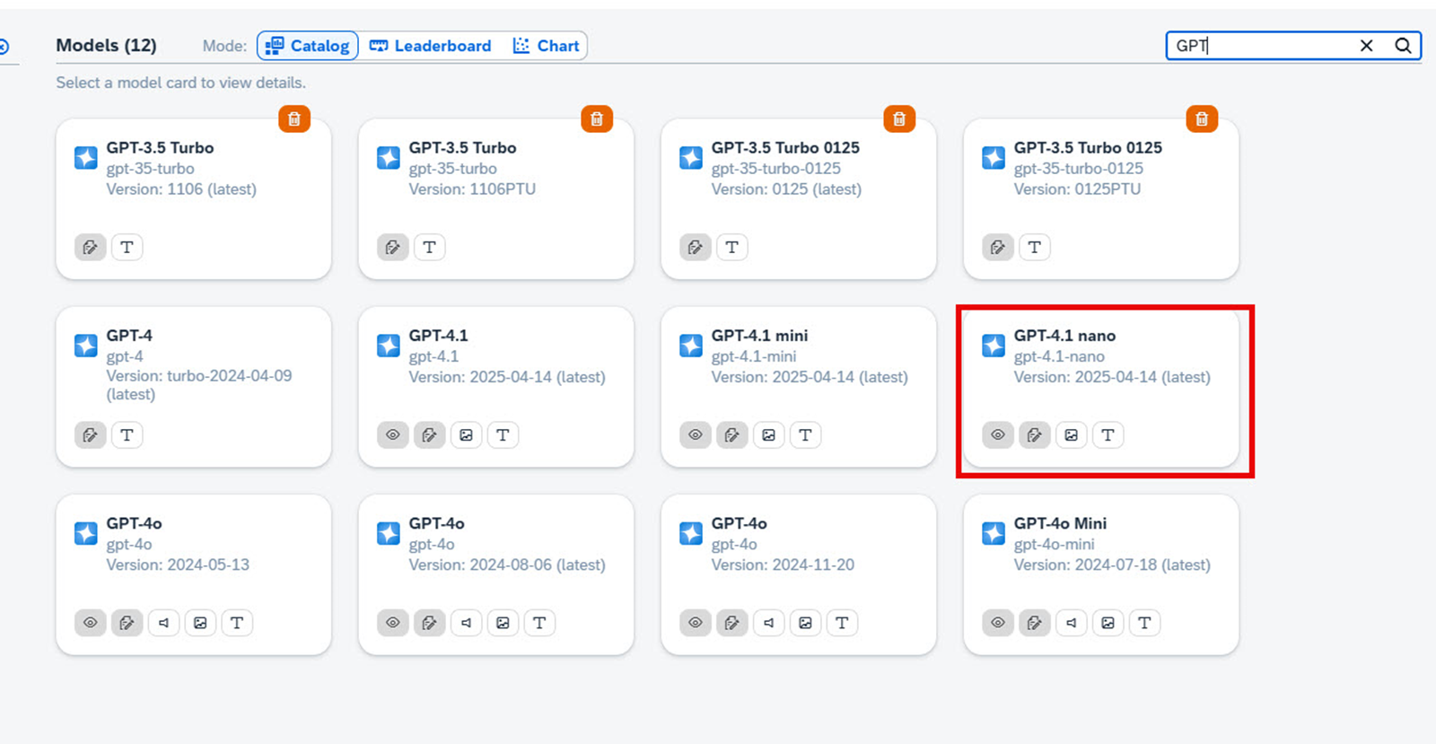Click the pencil icon on 0125 (latest) card
The width and height of the screenshot is (1436, 753).
coord(695,248)
